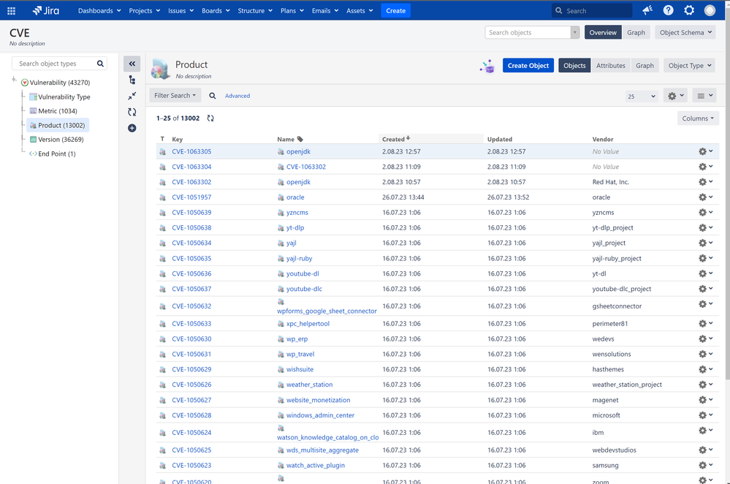Expand the Filter Search dropdown
This screenshot has width=730, height=484.
[x=175, y=96]
